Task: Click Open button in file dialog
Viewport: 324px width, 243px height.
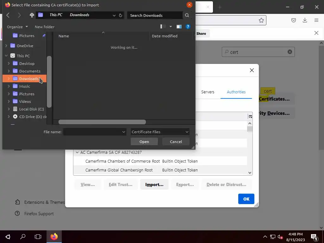Action: pos(144,141)
